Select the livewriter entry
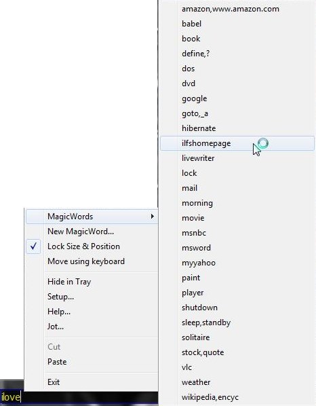316x406 pixels. [237, 158]
